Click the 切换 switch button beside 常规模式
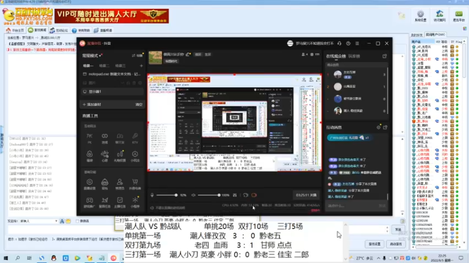Screen dimensions: 469x263 tap(137, 56)
